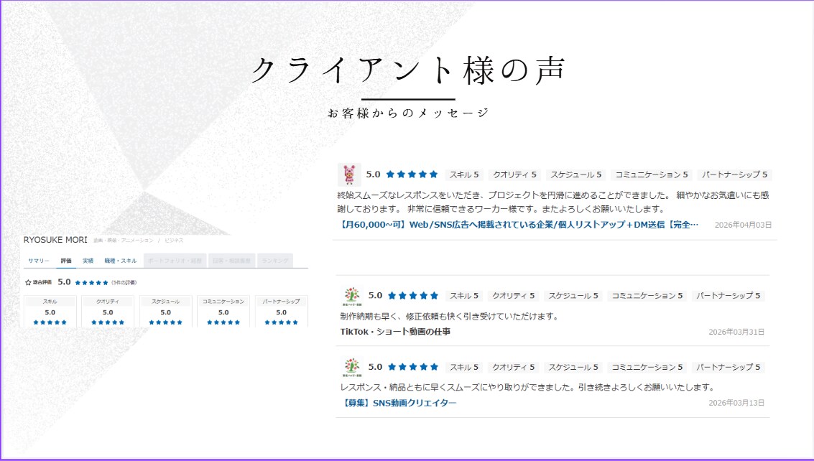This screenshot has height=461, width=814.
Task: Switch to the 実績 tab
Action: [x=88, y=261]
